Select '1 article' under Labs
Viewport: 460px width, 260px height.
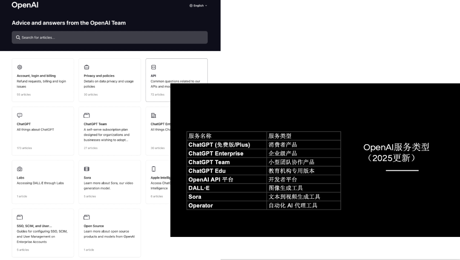(22, 196)
